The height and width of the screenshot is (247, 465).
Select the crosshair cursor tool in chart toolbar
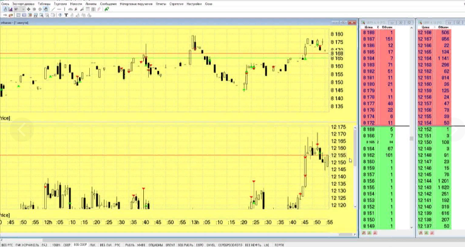coord(28,10)
